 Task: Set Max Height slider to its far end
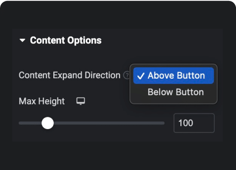tap(164, 123)
